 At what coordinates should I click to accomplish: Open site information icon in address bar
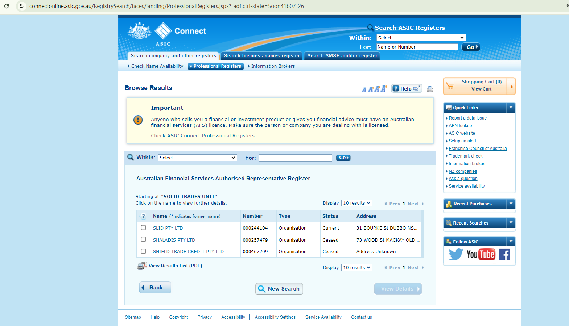pos(22,6)
